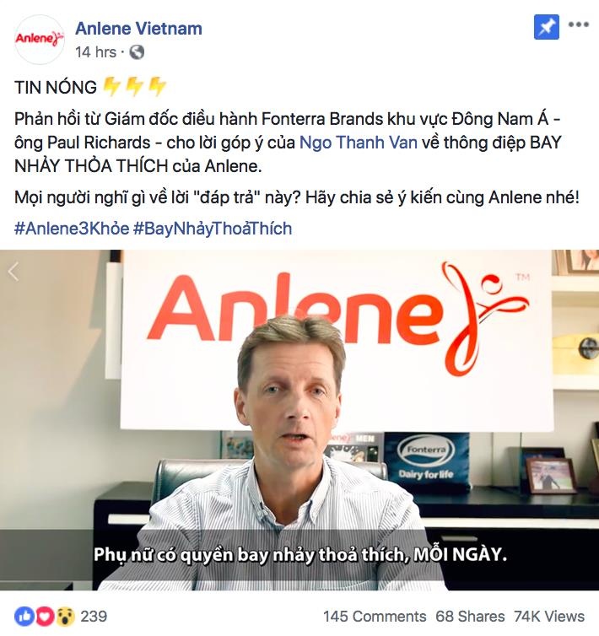Open the 14 hrs timestamp link

[x=96, y=52]
